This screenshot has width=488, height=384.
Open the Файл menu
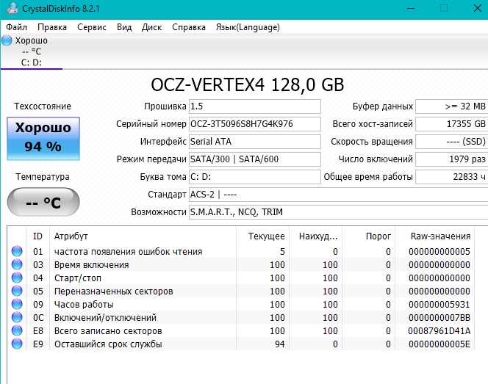(16, 27)
